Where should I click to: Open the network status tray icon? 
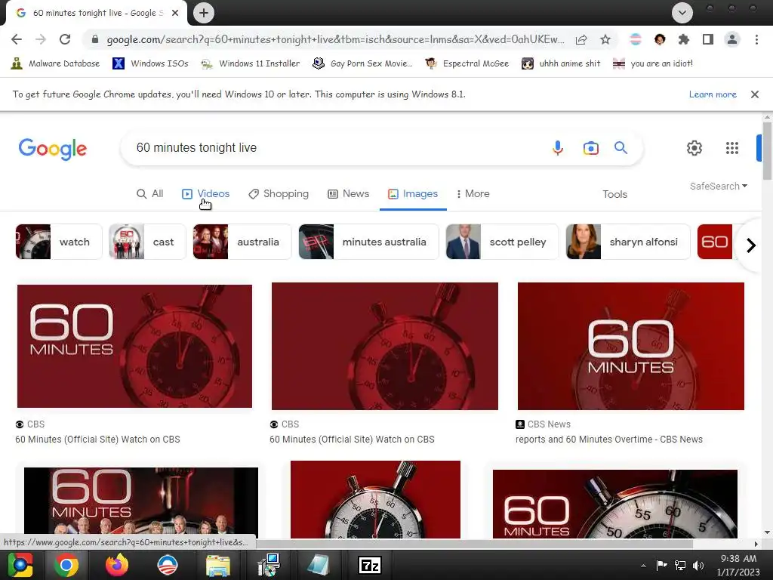pyautogui.click(x=680, y=565)
